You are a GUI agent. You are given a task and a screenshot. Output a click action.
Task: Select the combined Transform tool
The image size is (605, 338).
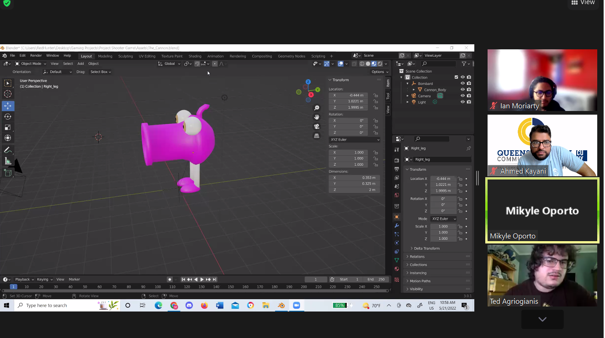(x=8, y=137)
